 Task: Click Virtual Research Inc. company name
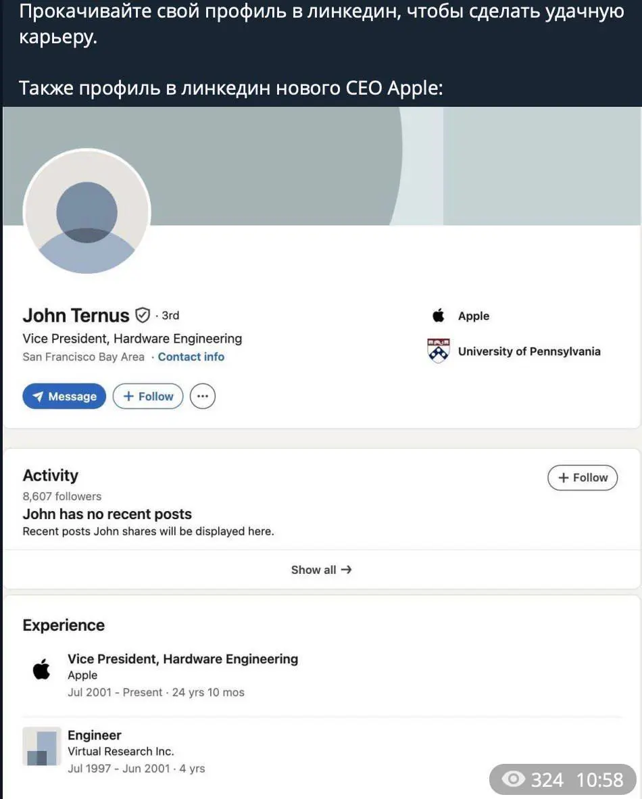(x=121, y=751)
